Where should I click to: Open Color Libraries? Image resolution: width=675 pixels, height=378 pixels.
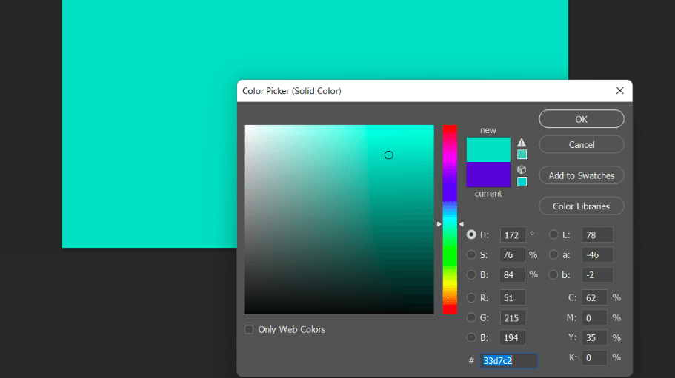[581, 206]
